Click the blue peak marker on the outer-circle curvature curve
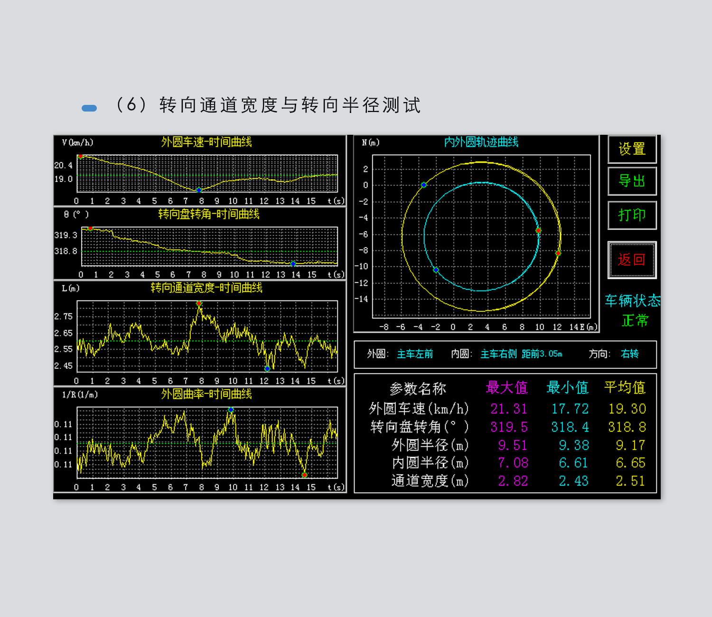Viewport: 712px width, 617px height. (x=231, y=409)
